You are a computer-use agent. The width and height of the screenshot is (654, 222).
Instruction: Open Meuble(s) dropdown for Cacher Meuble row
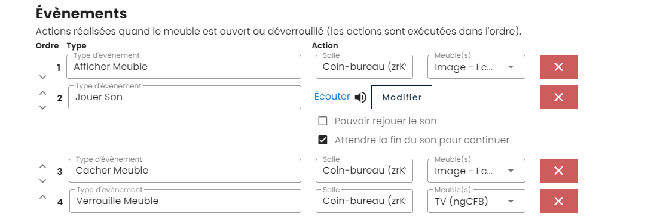coord(476,170)
